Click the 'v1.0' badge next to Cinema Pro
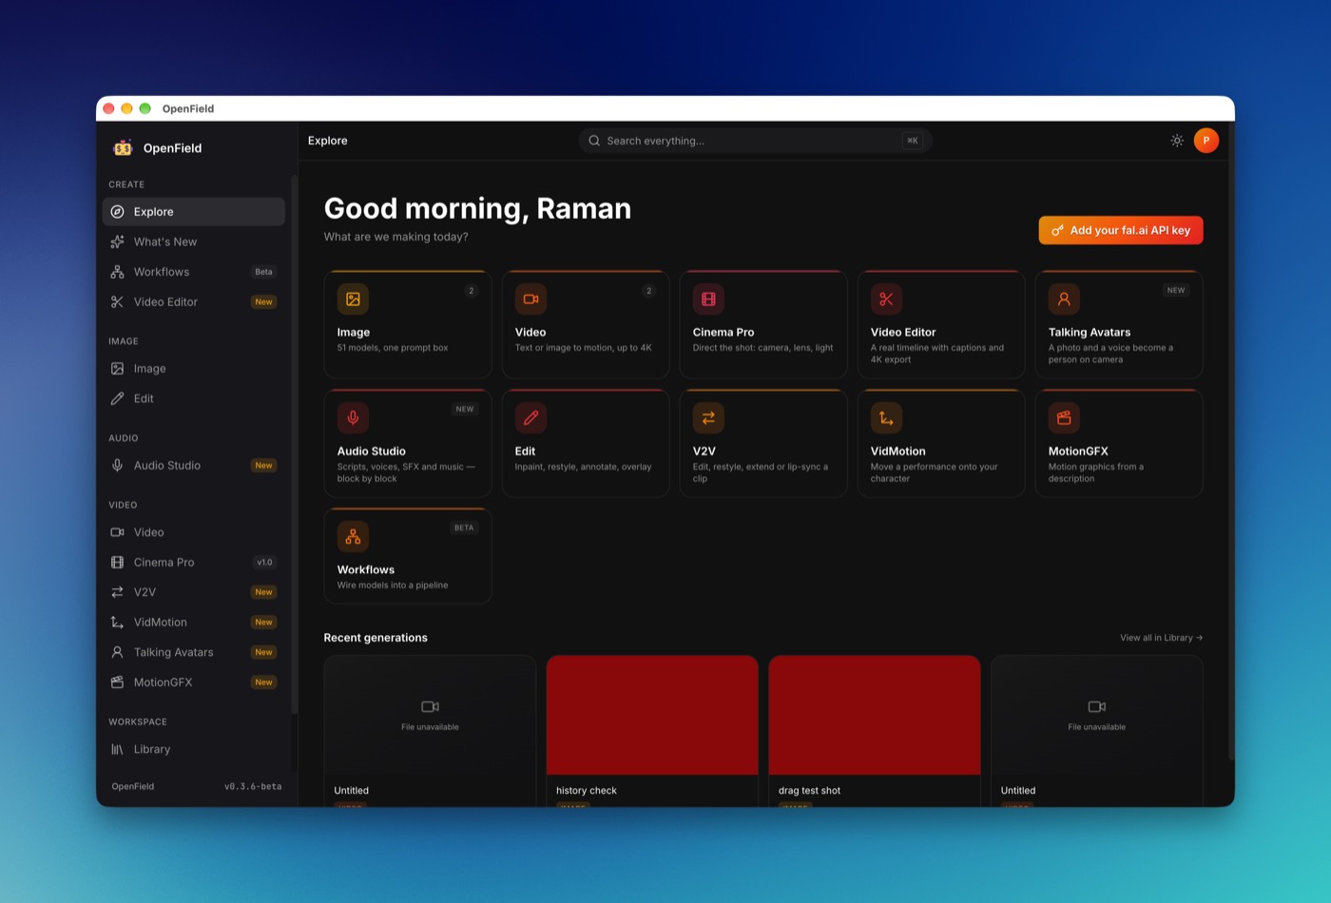The width and height of the screenshot is (1331, 903). coord(264,563)
